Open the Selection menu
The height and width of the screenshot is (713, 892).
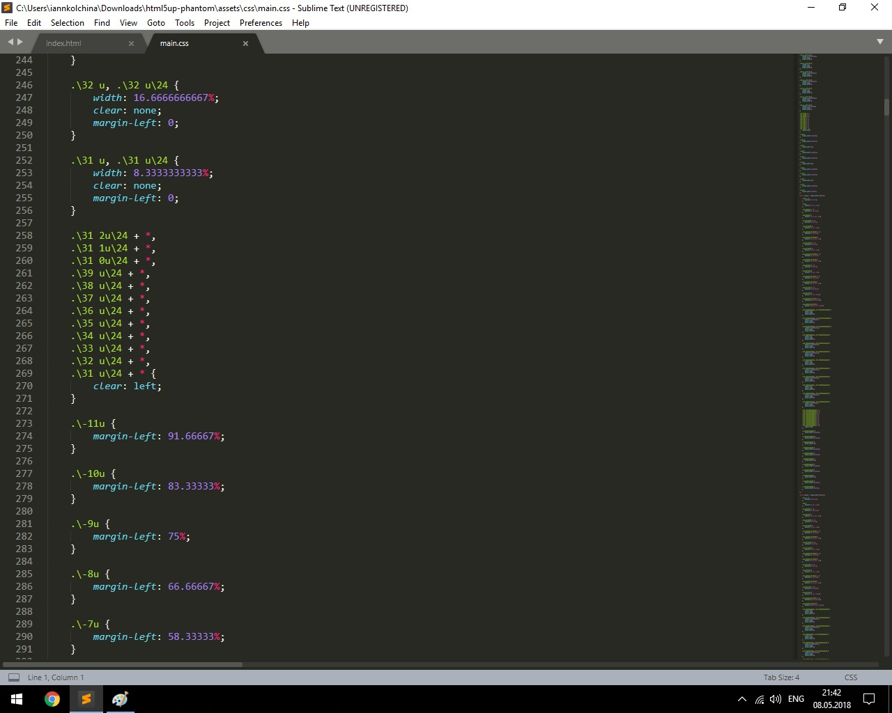67,22
